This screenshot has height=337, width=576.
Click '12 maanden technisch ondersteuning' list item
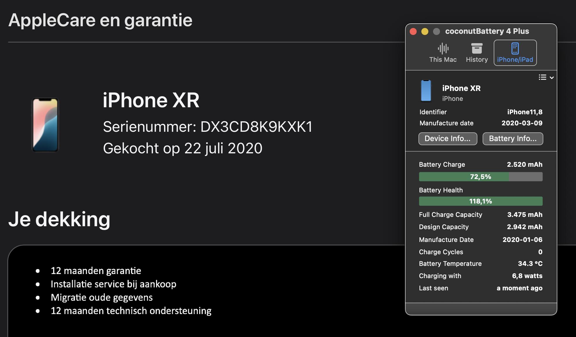point(131,311)
